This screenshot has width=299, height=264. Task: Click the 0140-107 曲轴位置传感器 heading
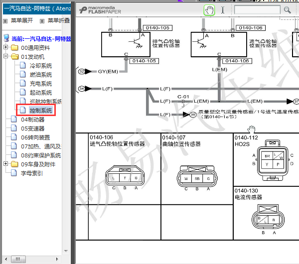tap(181, 140)
